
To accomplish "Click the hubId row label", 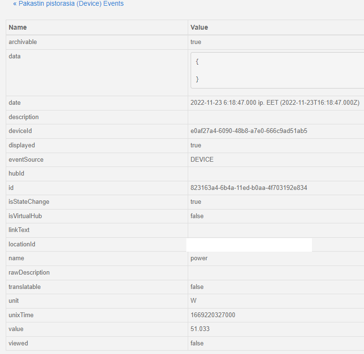I will [17, 173].
